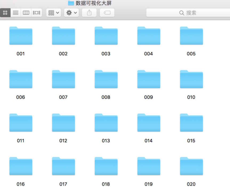Click the 016 folder
Image resolution: width=230 pixels, height=187 pixels.
click(21, 166)
